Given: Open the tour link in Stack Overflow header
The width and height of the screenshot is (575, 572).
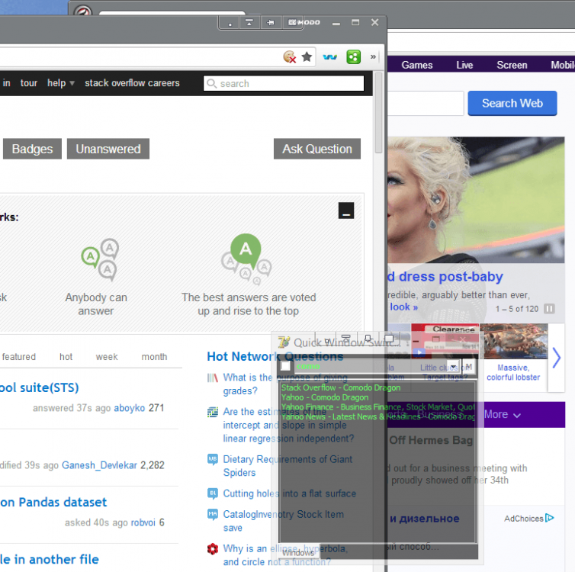Looking at the screenshot, I should 29,83.
